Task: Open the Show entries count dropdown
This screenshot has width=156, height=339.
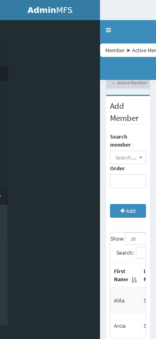Action: coord(135,239)
